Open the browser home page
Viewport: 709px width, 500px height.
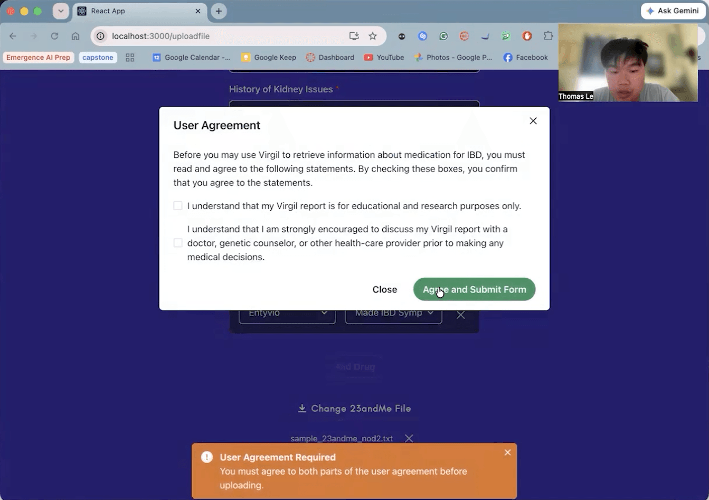[x=75, y=36]
